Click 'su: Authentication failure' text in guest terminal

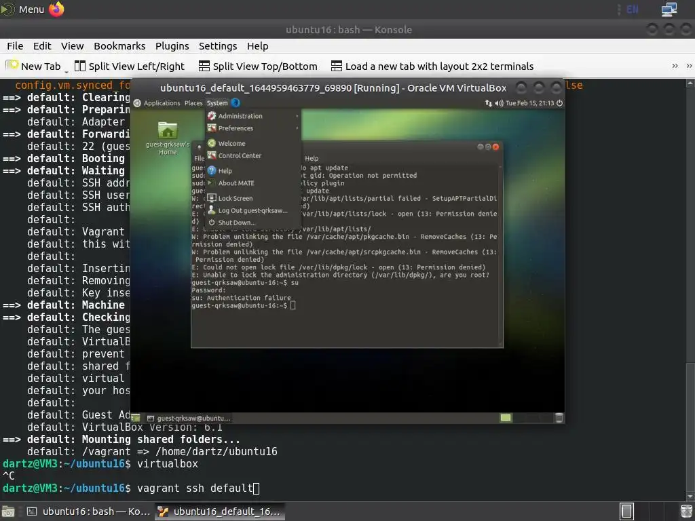[241, 298]
